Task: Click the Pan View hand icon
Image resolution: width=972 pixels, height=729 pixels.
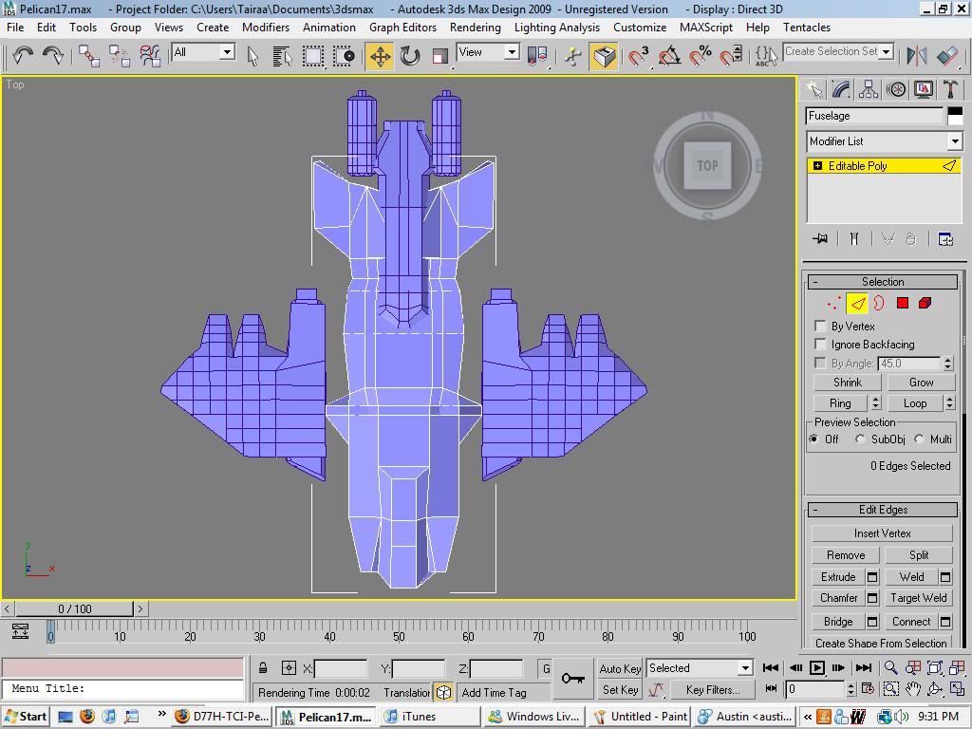Action: (x=912, y=689)
